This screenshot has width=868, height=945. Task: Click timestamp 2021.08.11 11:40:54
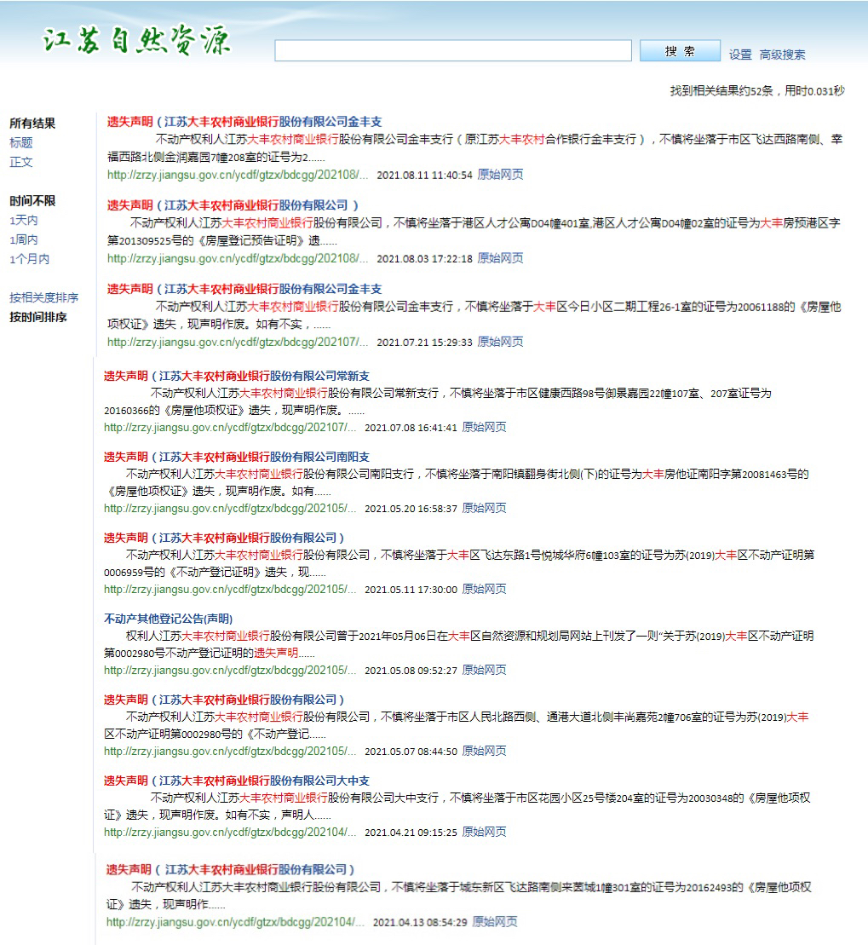pos(425,176)
